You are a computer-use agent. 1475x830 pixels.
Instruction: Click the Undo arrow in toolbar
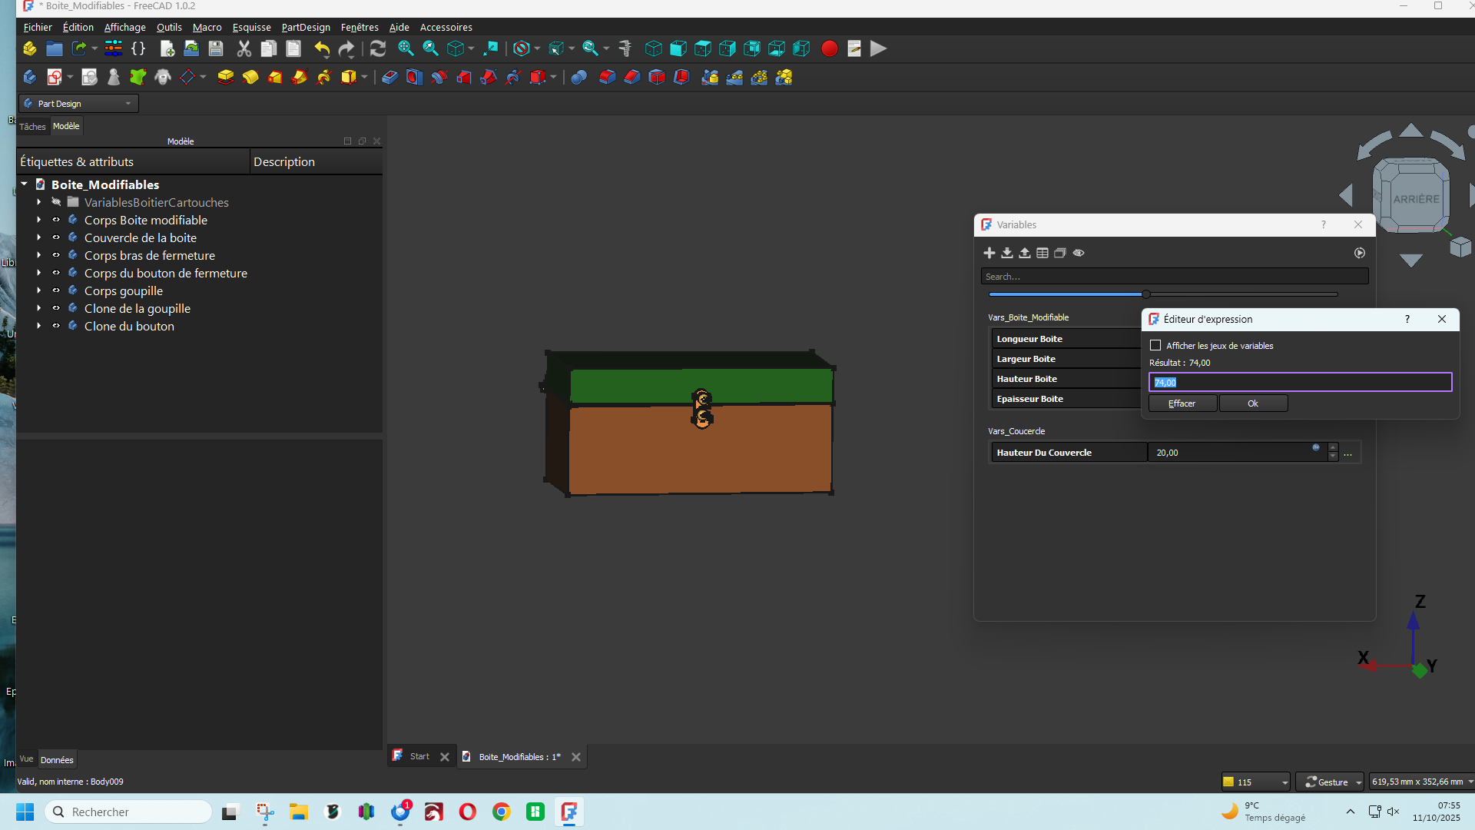[321, 49]
